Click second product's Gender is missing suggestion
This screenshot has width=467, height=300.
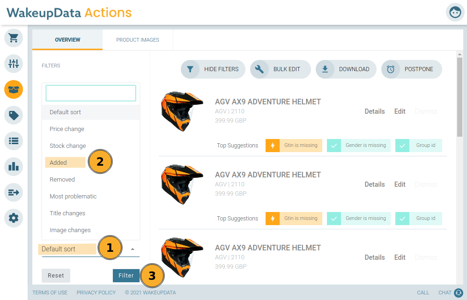tap(359, 219)
